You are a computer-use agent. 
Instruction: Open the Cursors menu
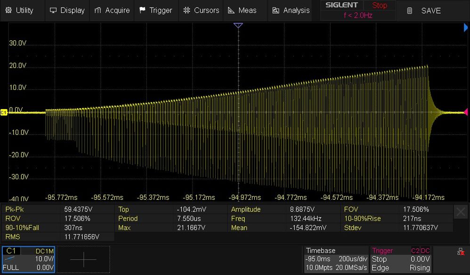[201, 10]
